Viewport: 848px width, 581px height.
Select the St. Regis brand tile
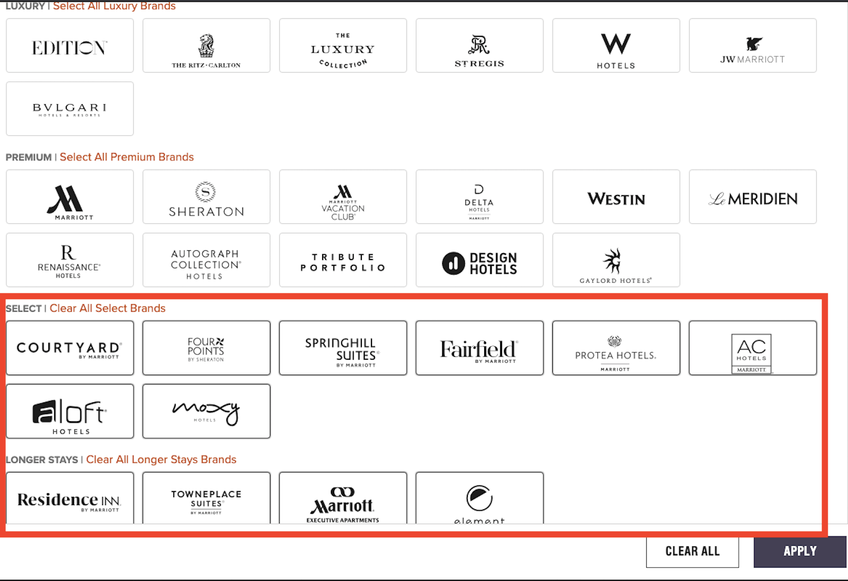coord(479,45)
